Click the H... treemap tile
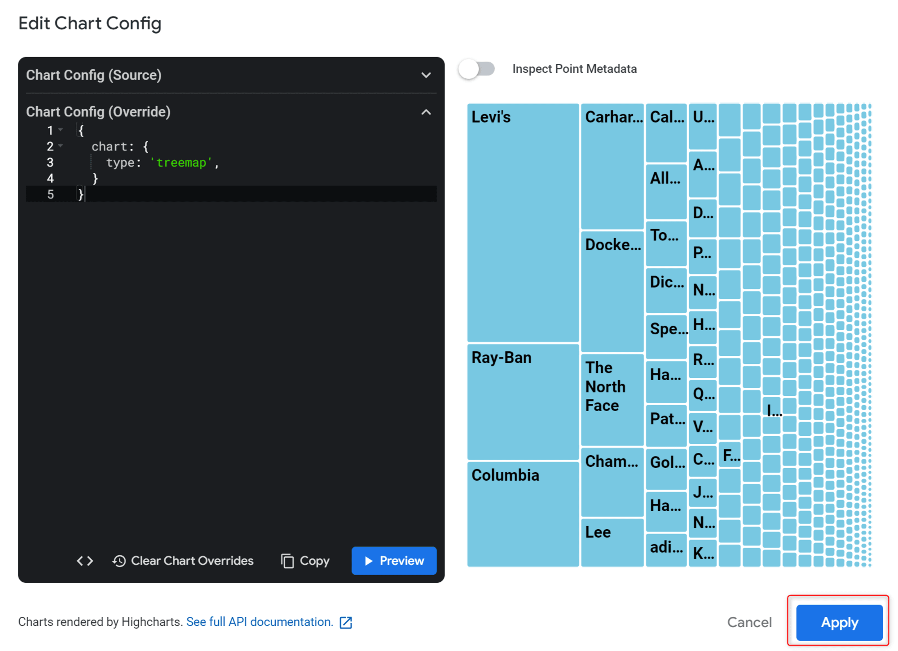 pos(703,327)
